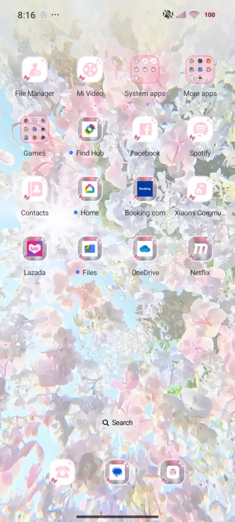Tap the small notification icon beside the clock
The width and height of the screenshot is (235, 522).
[43, 15]
